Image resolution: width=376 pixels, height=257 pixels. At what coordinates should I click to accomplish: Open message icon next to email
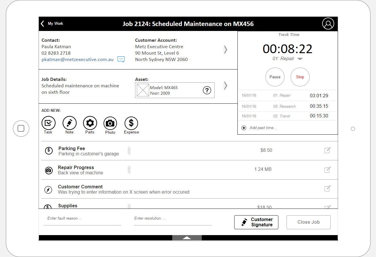[121, 59]
